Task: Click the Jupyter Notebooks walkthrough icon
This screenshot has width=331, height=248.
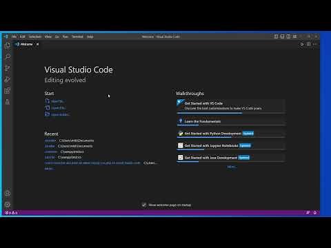Action: click(x=181, y=145)
